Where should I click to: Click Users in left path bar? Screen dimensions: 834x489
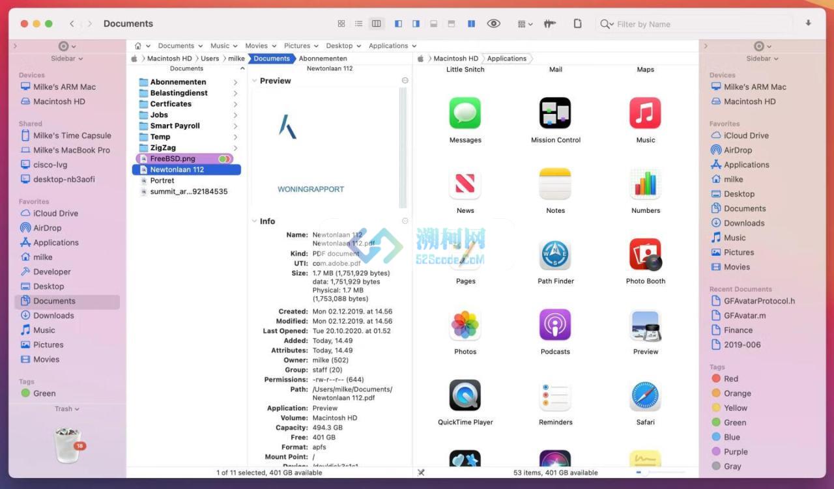210,59
